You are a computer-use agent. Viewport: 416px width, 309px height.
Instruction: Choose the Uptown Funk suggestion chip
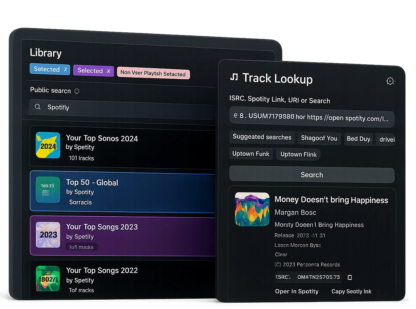pos(251,154)
